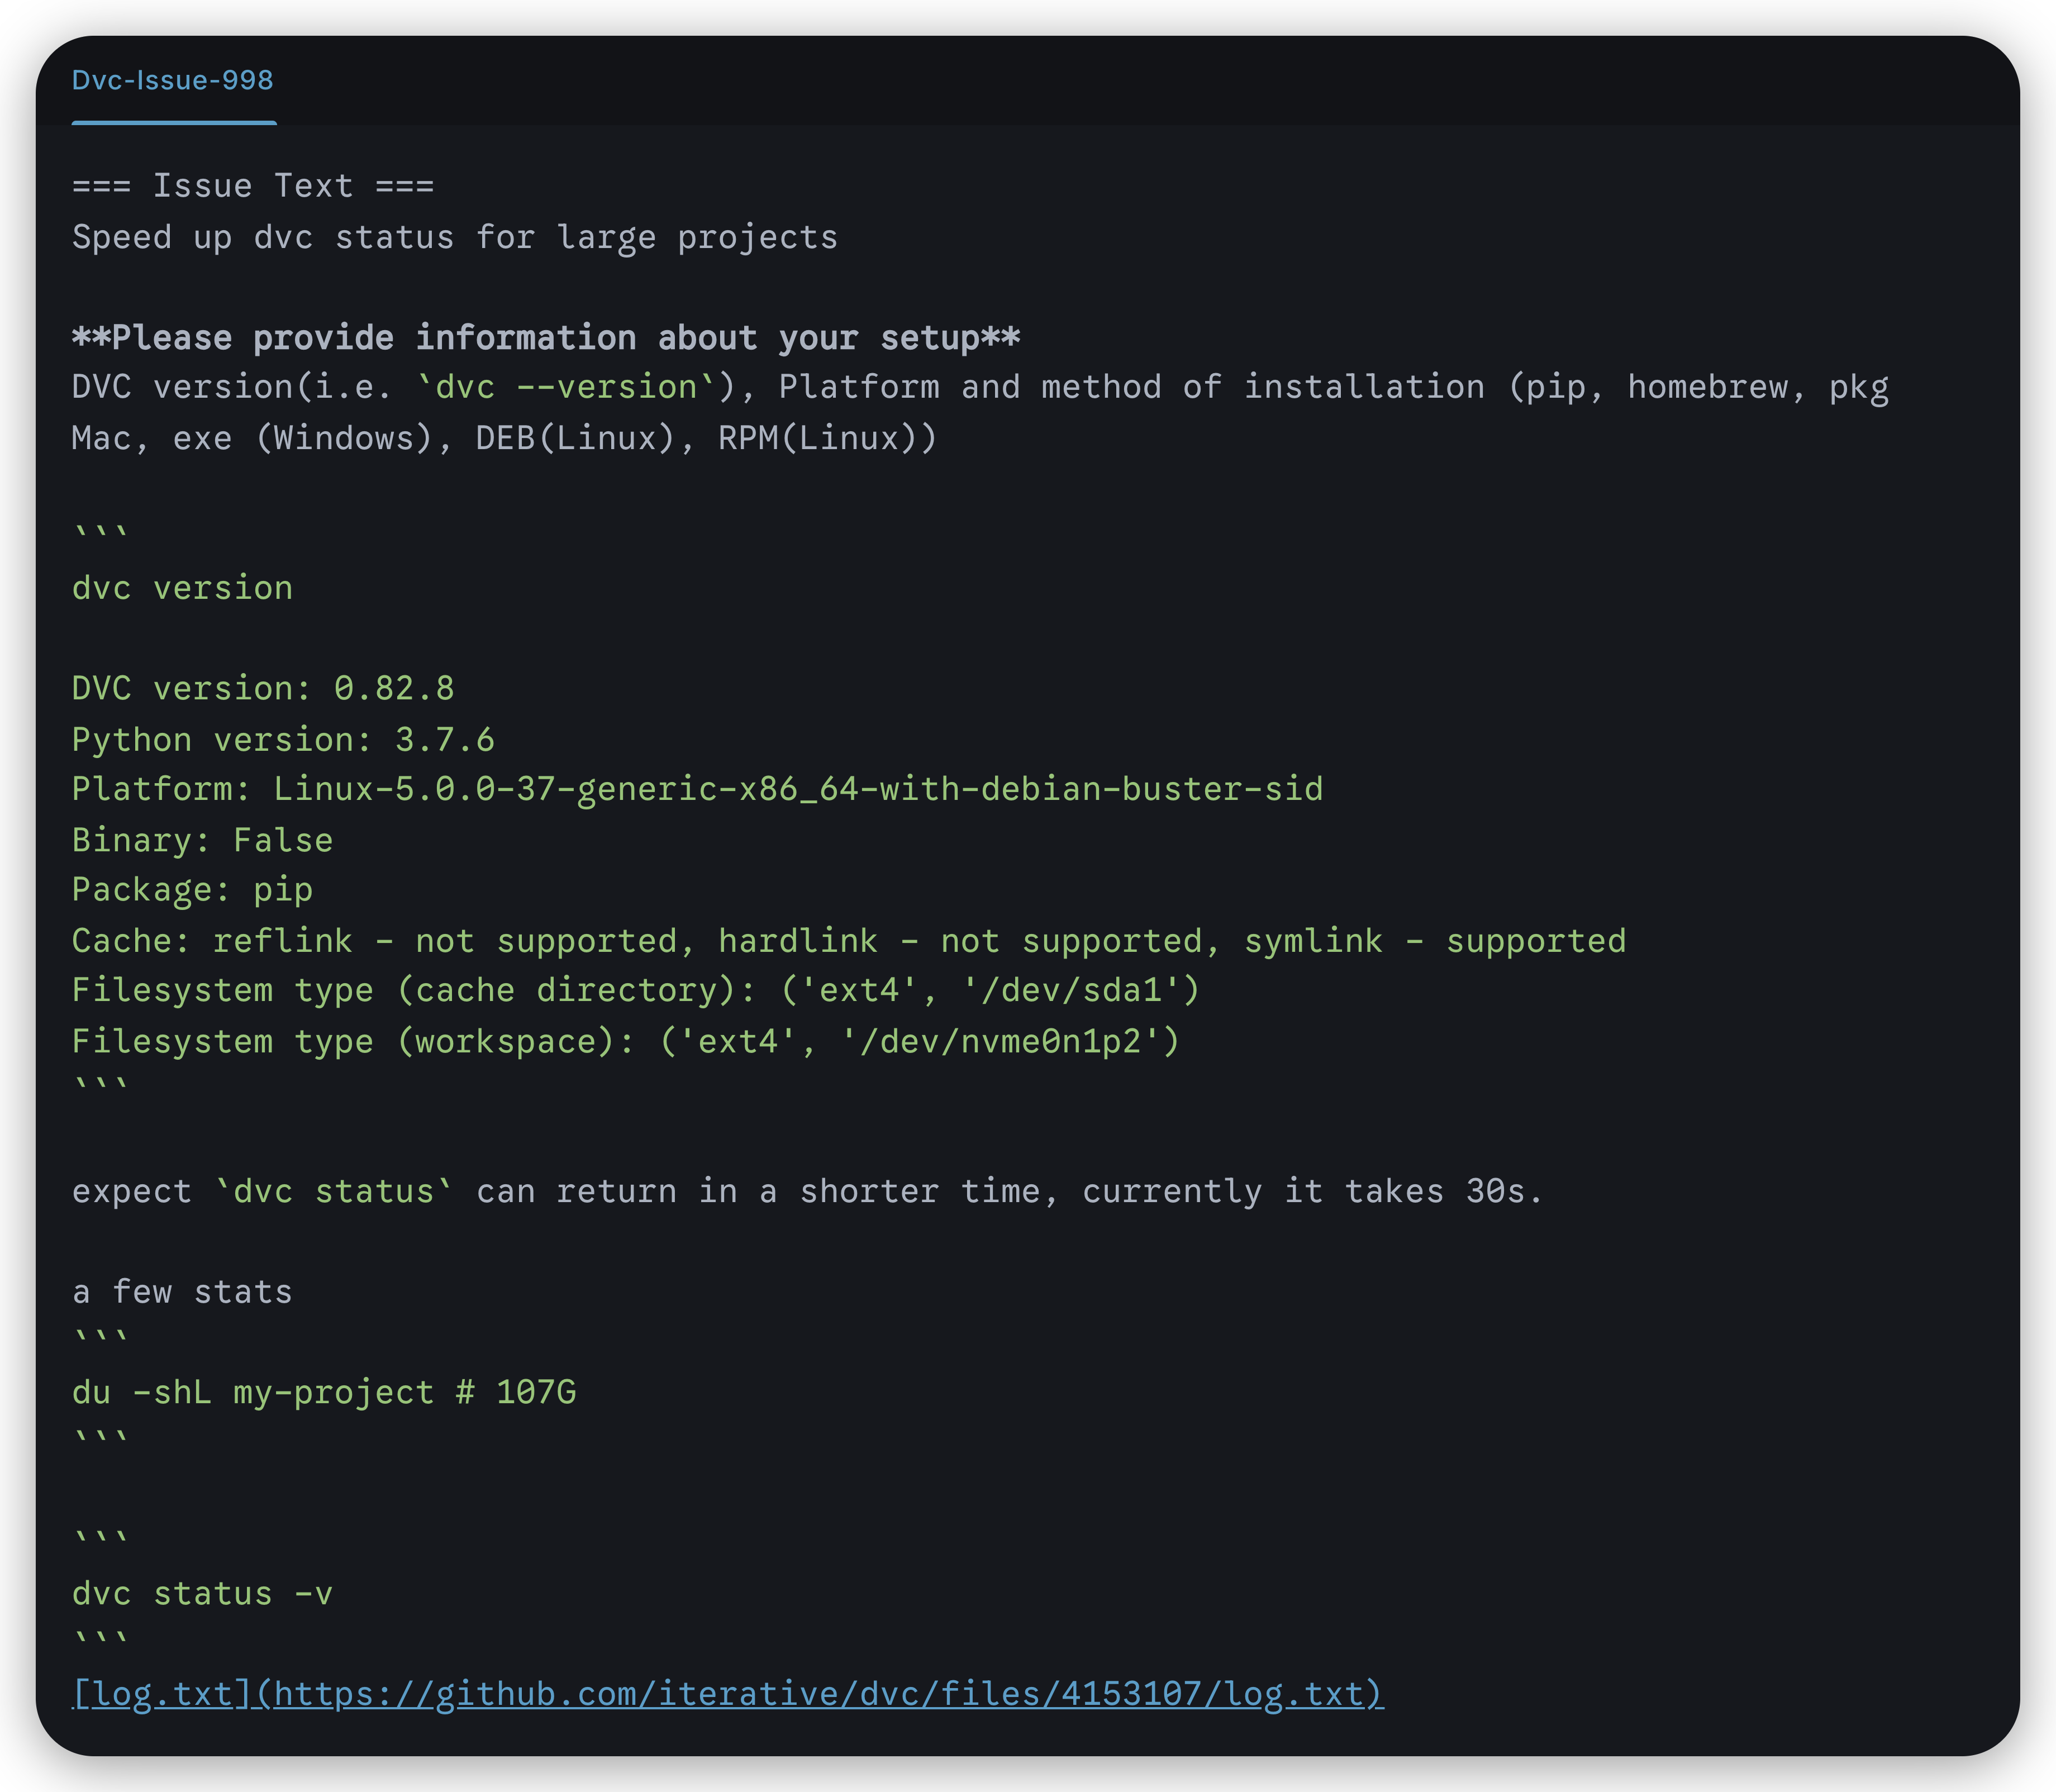Click the Cache reflink support line
Image resolution: width=2056 pixels, height=1792 pixels.
[848, 941]
